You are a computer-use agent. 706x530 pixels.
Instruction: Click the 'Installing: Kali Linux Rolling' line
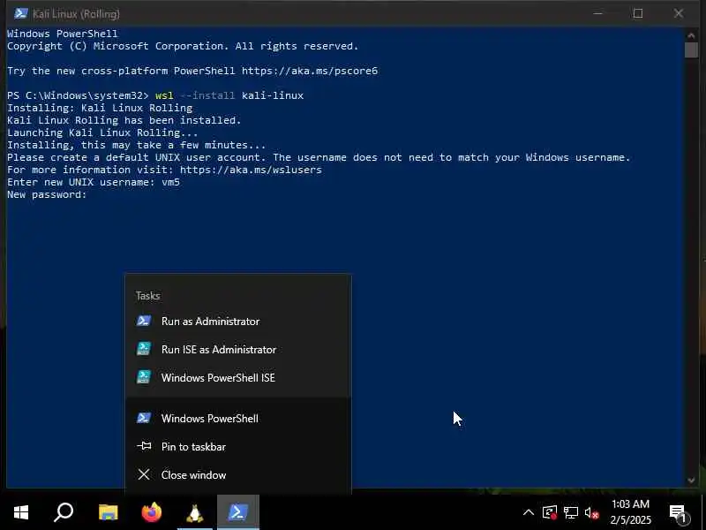coord(100,108)
